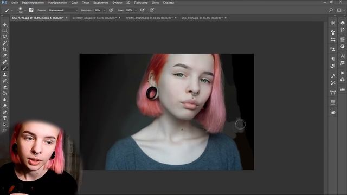Viewport: 347px width, 195px height.
Task: Open the Actions panel play icon
Action: 343,73
